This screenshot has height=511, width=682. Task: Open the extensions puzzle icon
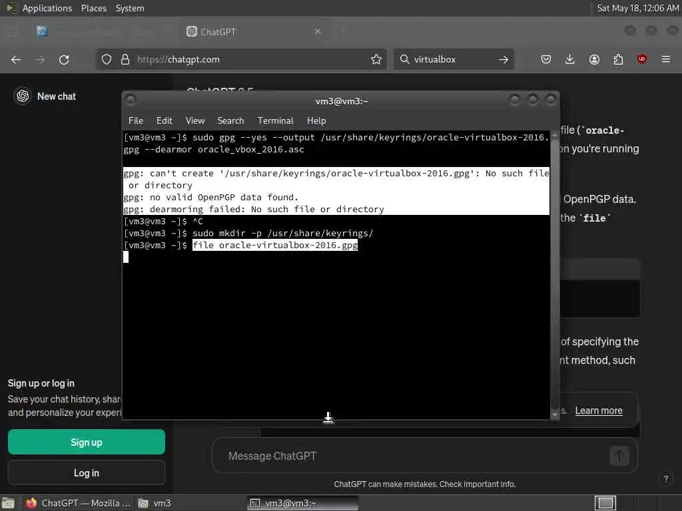(618, 59)
